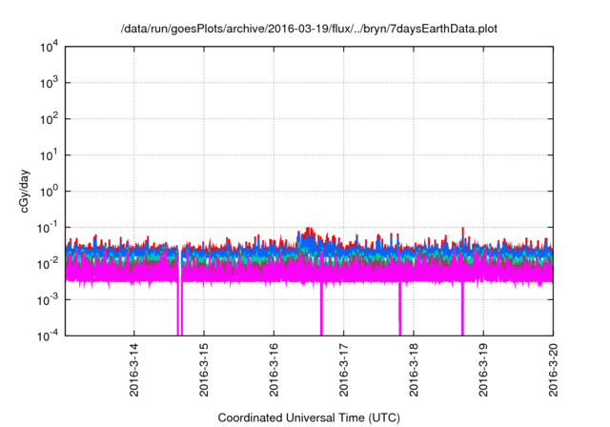Select the 2016-3-19 date tick label
Image resolution: width=610 pixels, height=427 pixels.
[483, 370]
